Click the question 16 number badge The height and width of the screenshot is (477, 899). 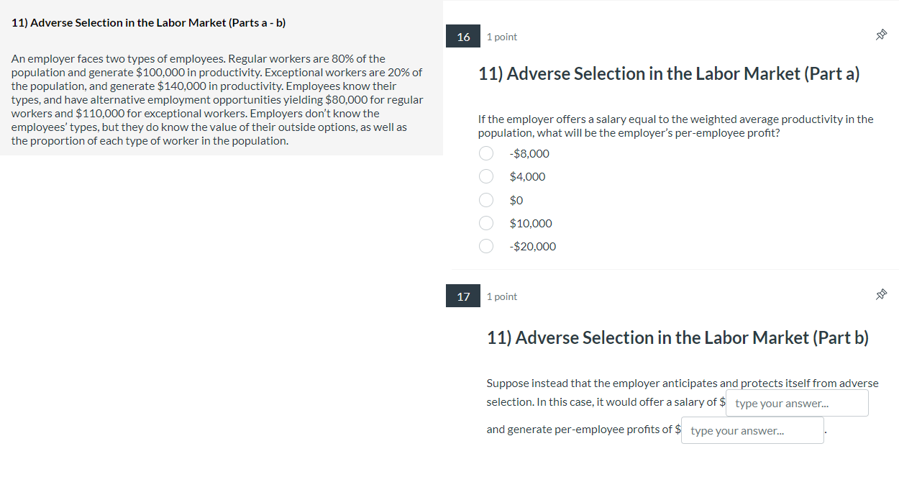(462, 36)
